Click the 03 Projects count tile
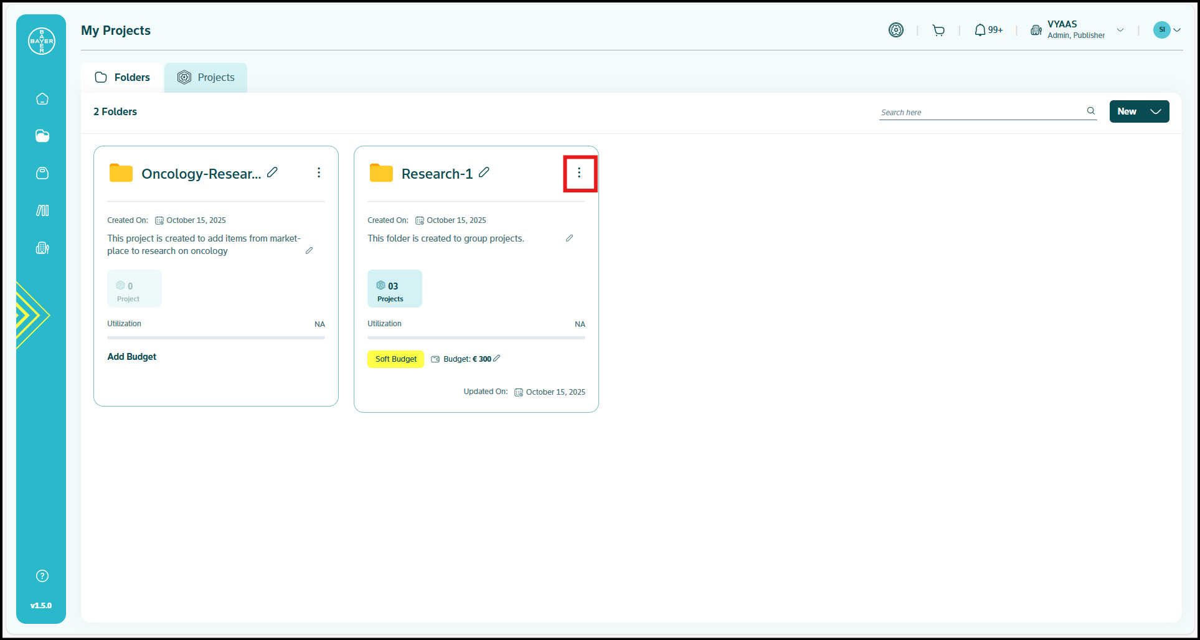This screenshot has width=1200, height=640. [394, 288]
